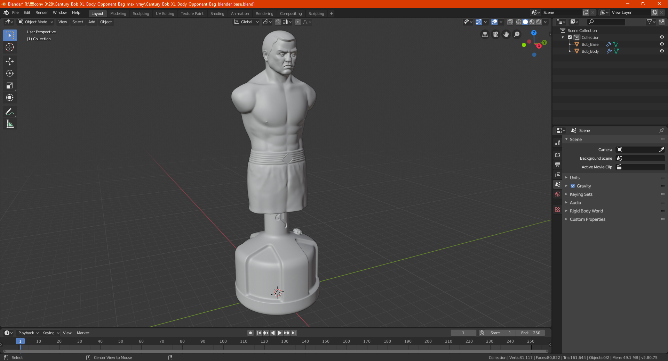Screen dimensions: 668x361
Task: Open the Output properties tab
Action: (558, 165)
